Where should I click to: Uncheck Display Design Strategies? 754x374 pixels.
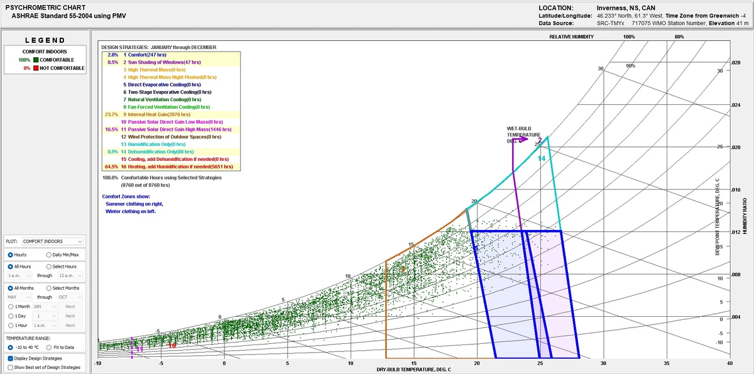10,357
